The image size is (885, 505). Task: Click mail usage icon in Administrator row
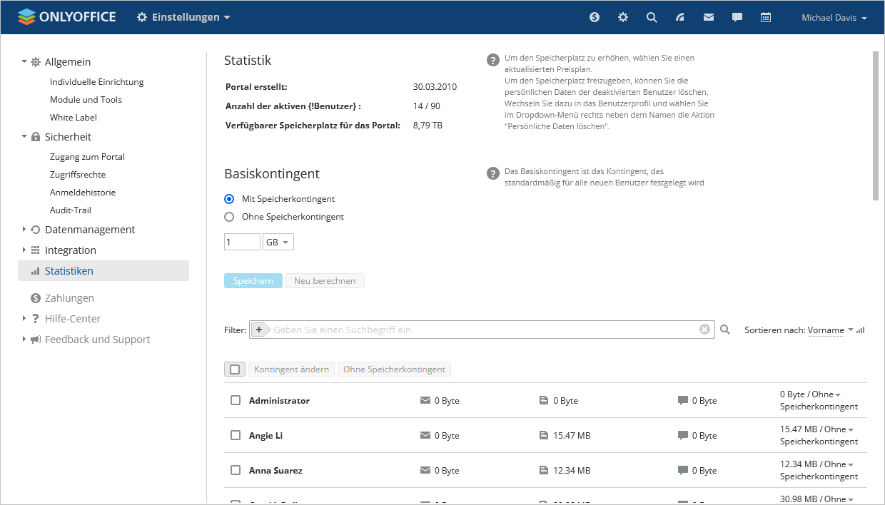[x=425, y=401]
